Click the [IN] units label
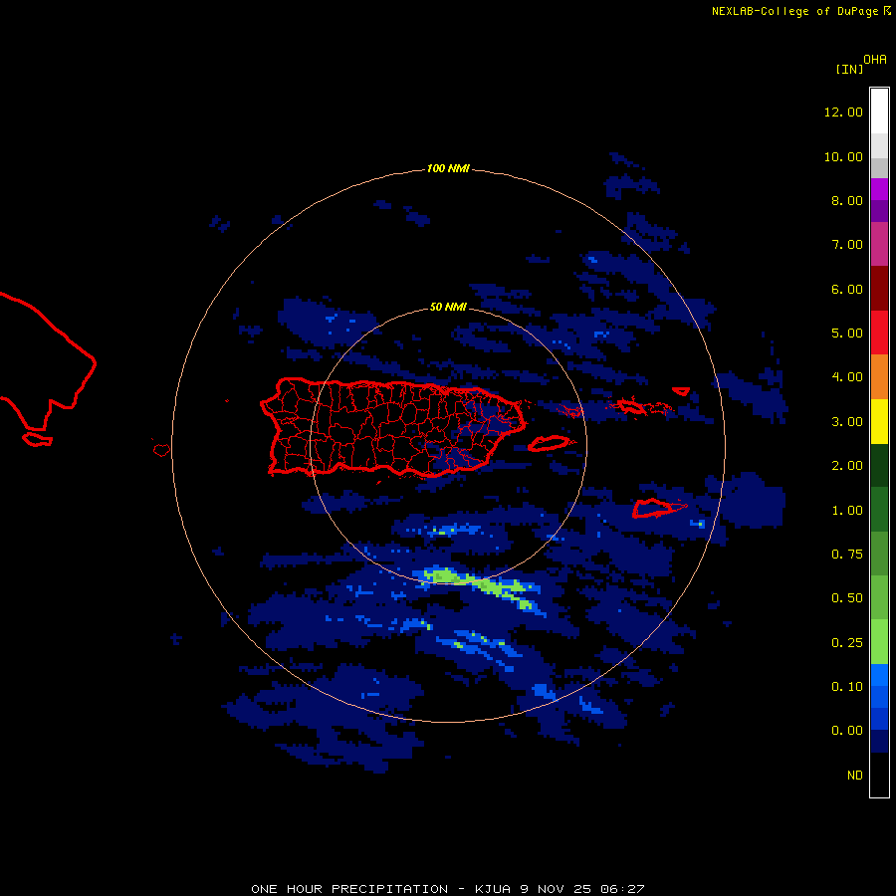896x896 pixels. click(x=849, y=69)
